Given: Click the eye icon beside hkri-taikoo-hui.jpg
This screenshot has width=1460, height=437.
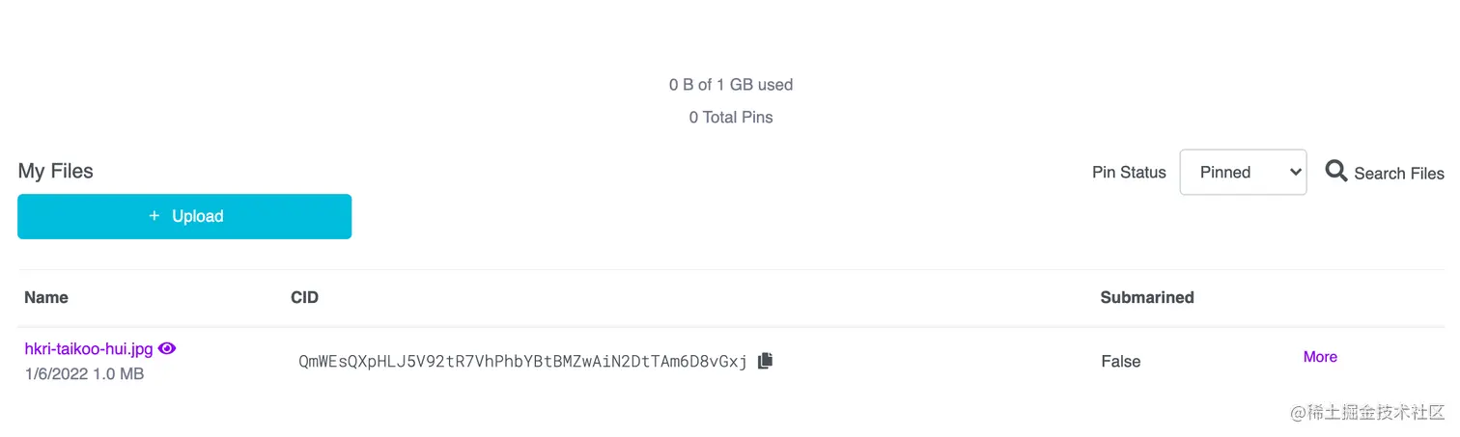Looking at the screenshot, I should tap(167, 348).
